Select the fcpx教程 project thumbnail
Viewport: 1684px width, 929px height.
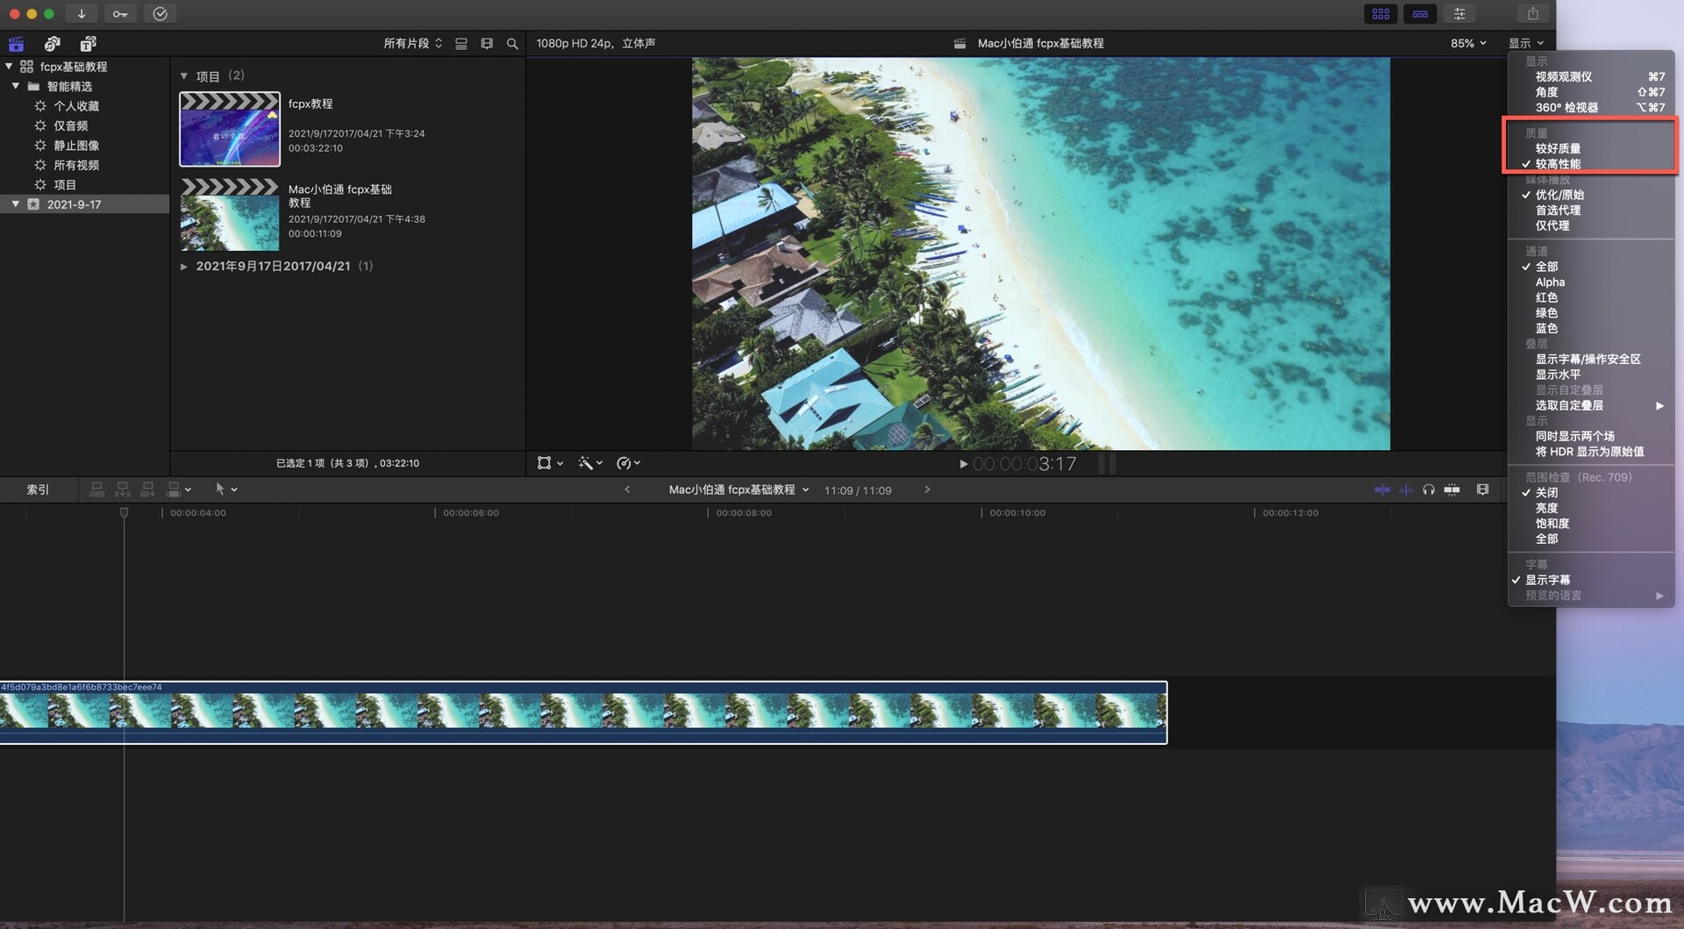230,129
